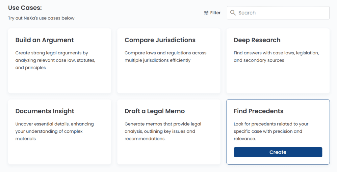This screenshot has height=172, width=337.
Task: Open the Deep Research card
Action: [x=278, y=61]
